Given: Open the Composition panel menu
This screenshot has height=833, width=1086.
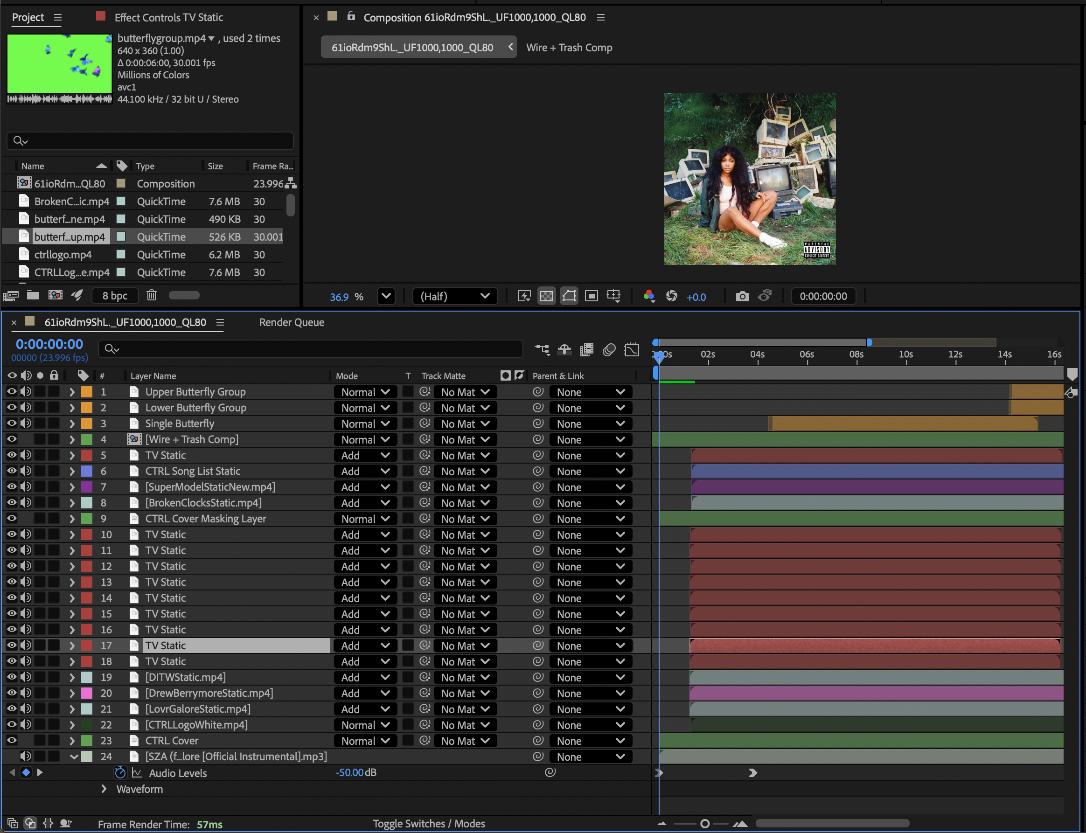Looking at the screenshot, I should pyautogui.click(x=601, y=17).
